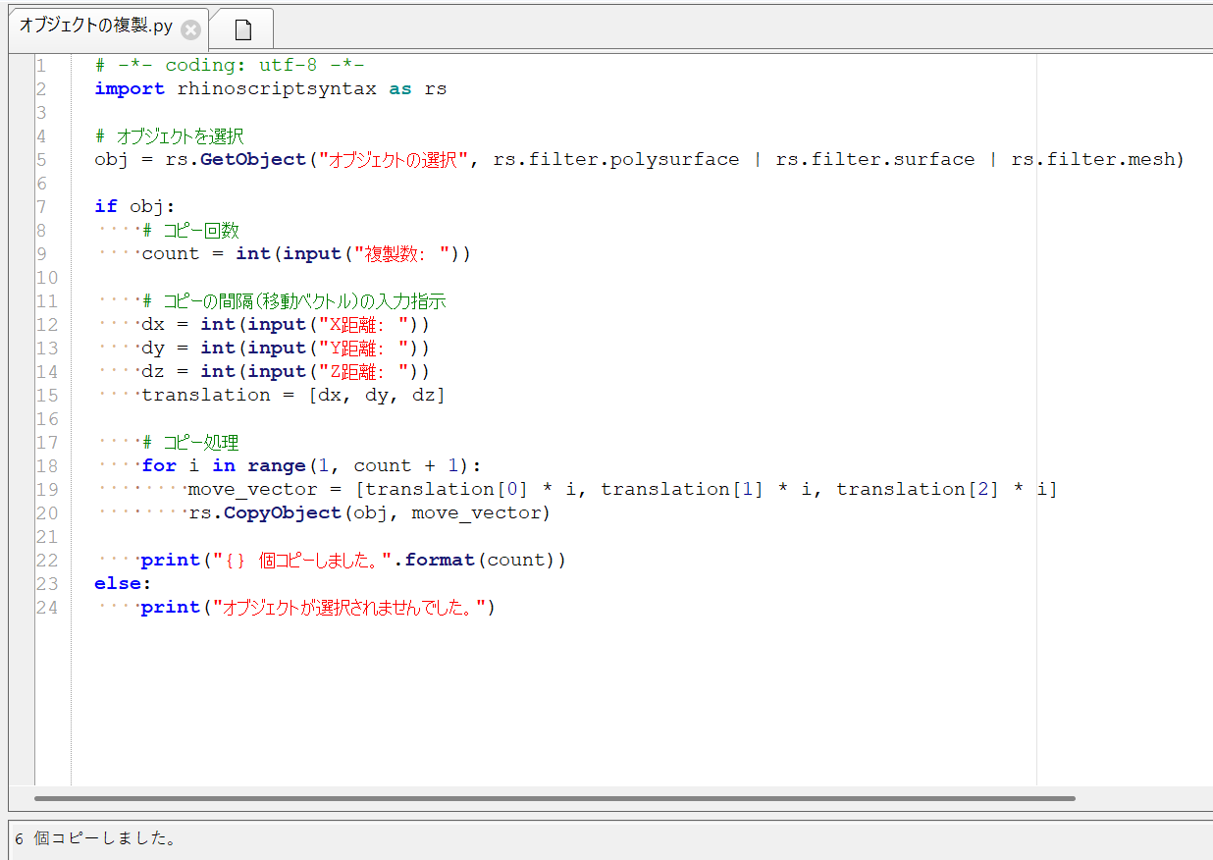
Task: Click the 'range' keyword in the for loop
Action: (276, 466)
